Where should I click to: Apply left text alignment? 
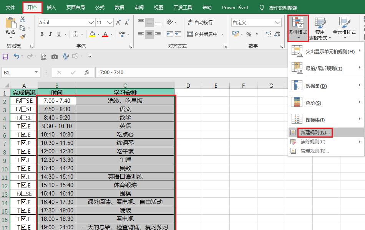click(x=141, y=34)
